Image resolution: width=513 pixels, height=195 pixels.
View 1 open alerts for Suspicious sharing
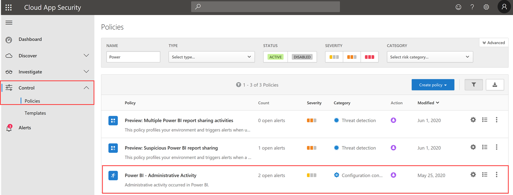click(271, 148)
